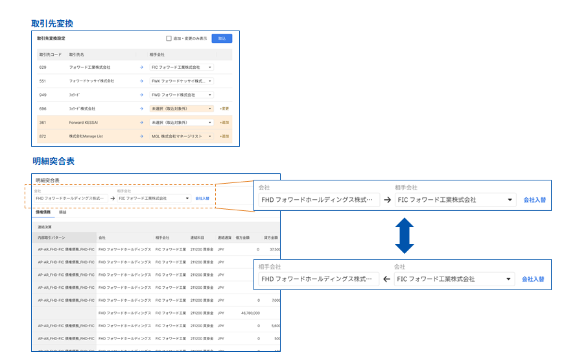Click the blue arrow in row 551
Viewport: 577px width, 357px height.
pyautogui.click(x=141, y=81)
